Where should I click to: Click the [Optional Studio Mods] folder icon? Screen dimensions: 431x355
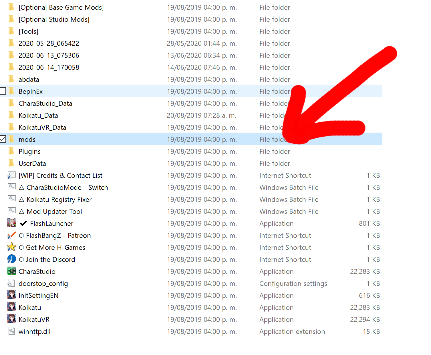click(11, 19)
